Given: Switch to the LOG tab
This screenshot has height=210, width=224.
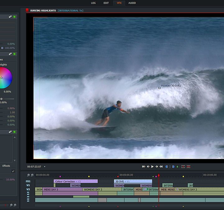Looking at the screenshot, I should [93, 3].
